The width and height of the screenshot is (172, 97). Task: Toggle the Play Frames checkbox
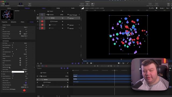pos(26,81)
